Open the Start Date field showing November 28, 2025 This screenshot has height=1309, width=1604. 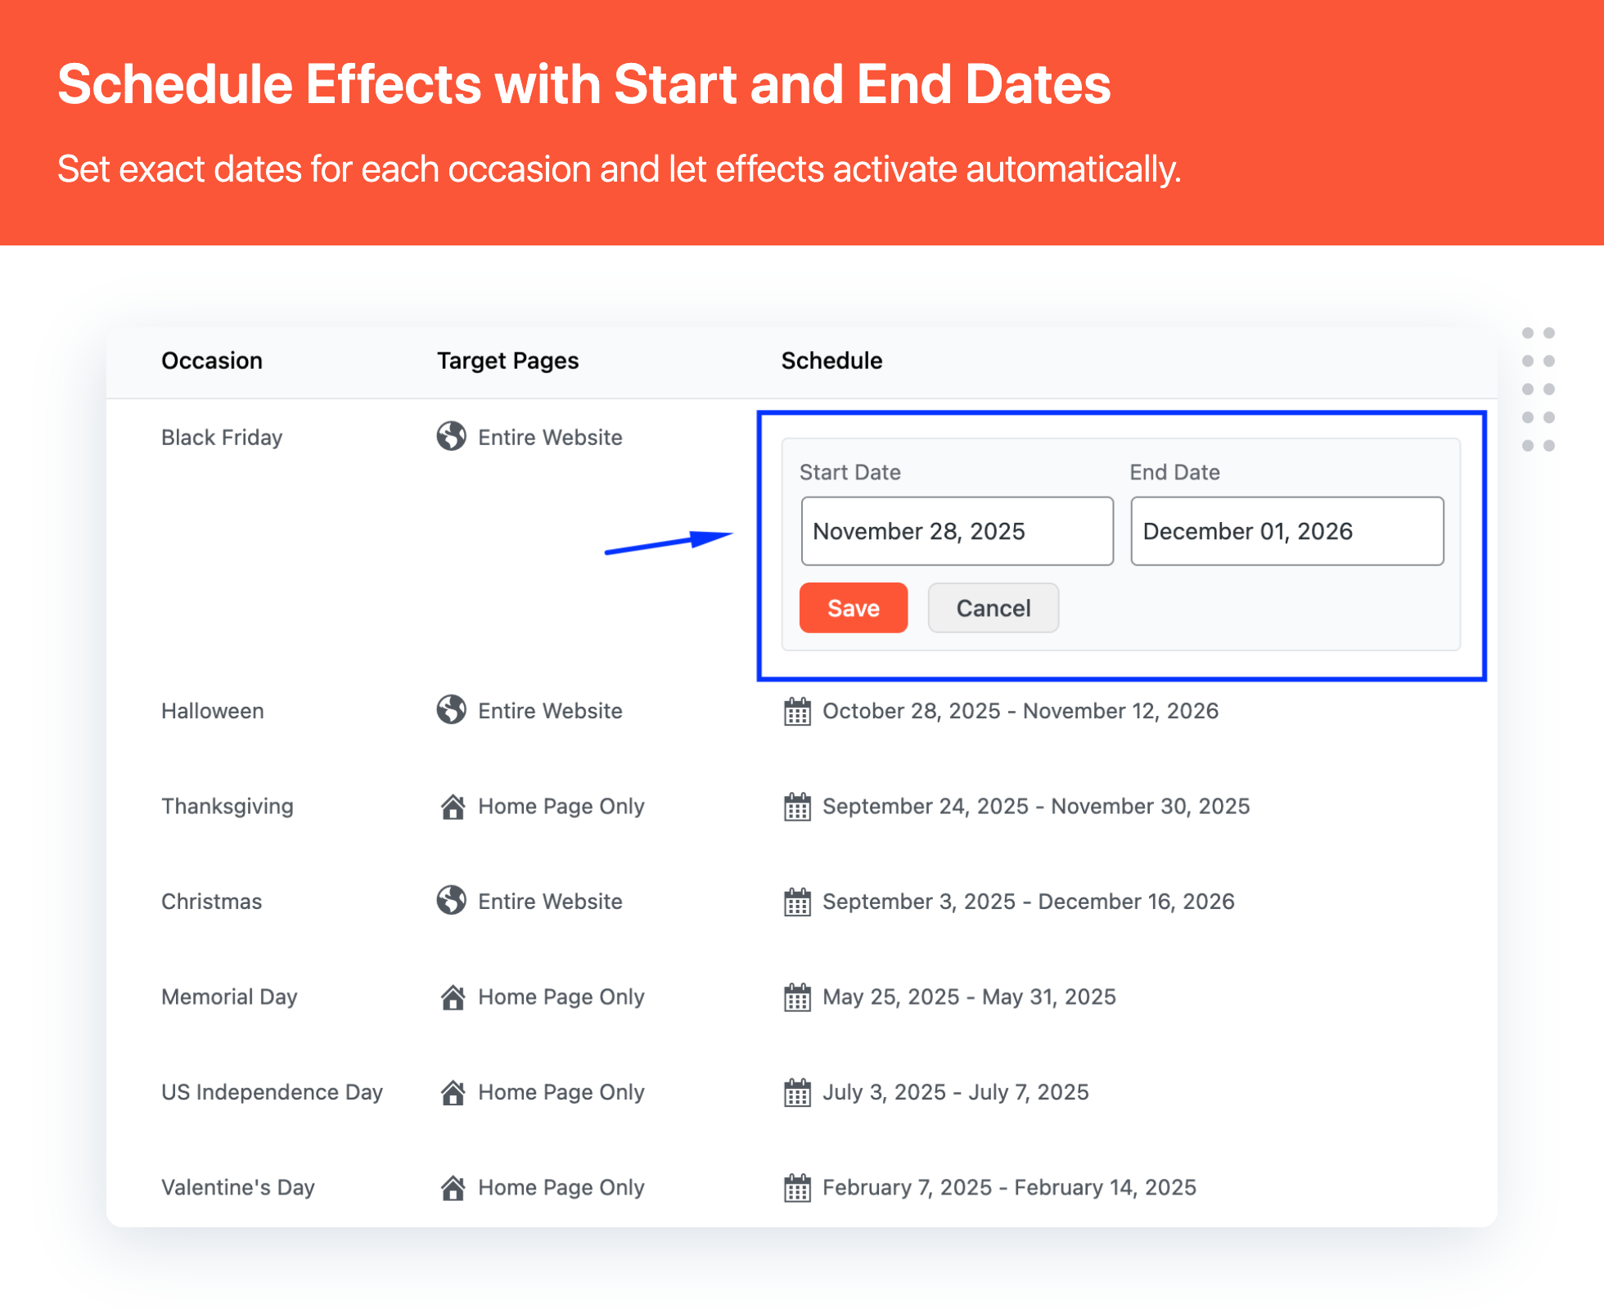[x=957, y=531]
